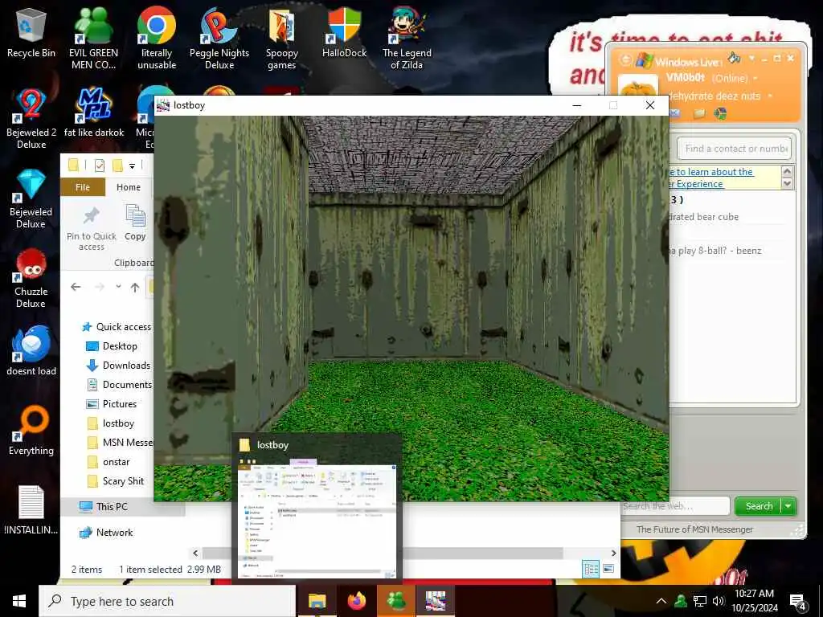The width and height of the screenshot is (823, 617).
Task: Open the Messenger sharing folder icon
Action: 699,113
